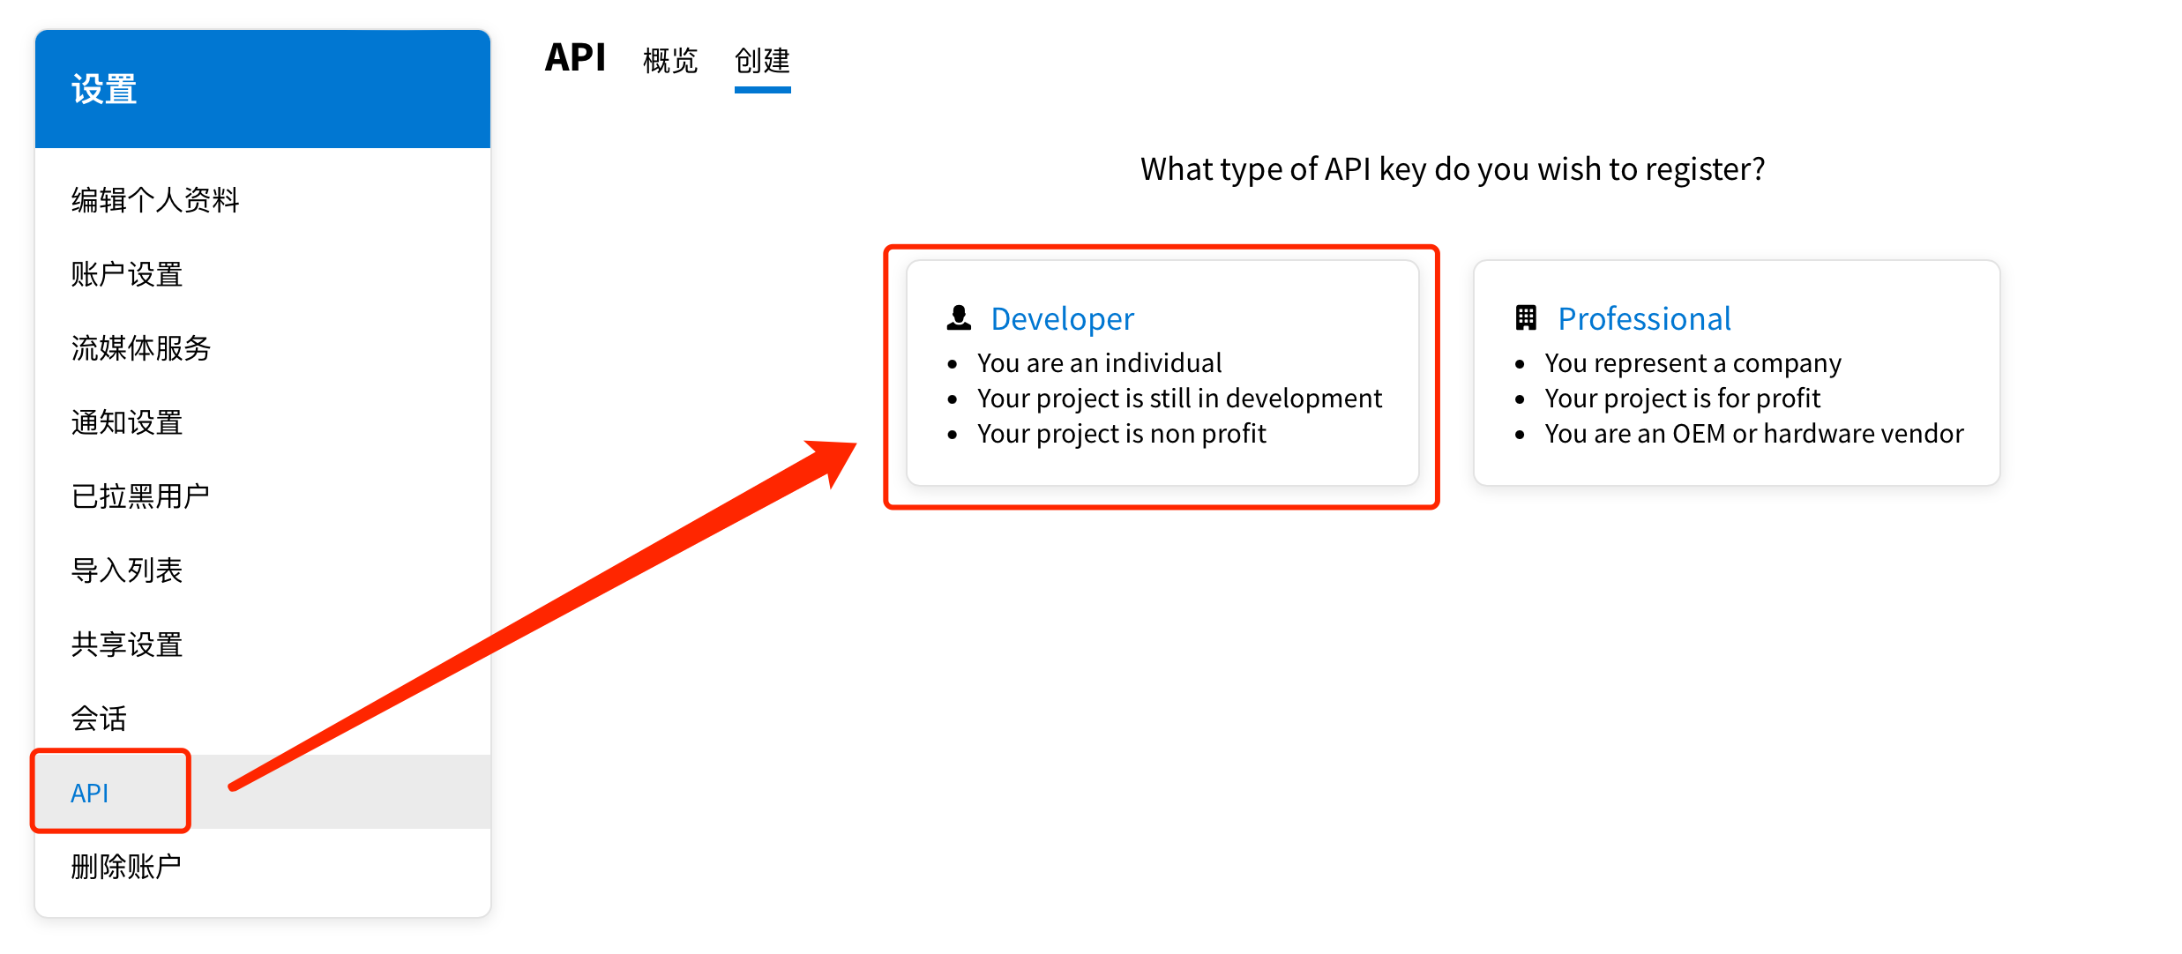Select API in the settings sidebar
Image resolution: width=2182 pixels, height=954 pixels.
click(90, 793)
